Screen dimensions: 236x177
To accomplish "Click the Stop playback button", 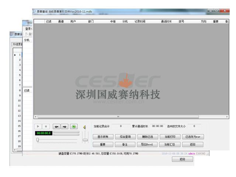I will pyautogui.click(x=46, y=126).
